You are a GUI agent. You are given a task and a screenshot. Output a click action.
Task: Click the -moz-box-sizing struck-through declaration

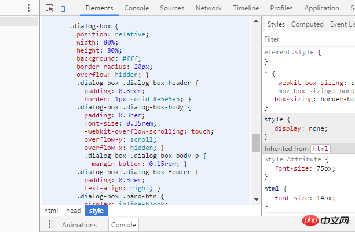314,91
